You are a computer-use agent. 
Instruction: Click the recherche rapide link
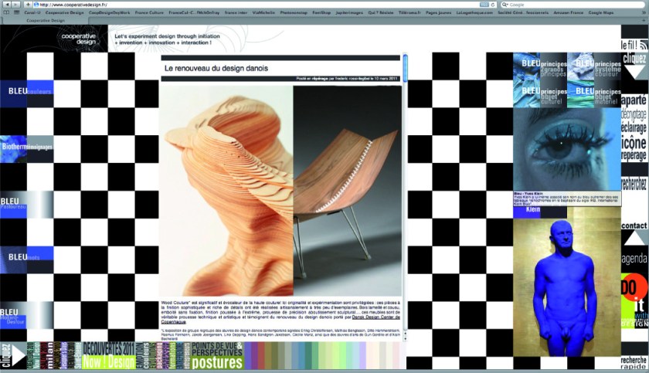tap(634, 363)
